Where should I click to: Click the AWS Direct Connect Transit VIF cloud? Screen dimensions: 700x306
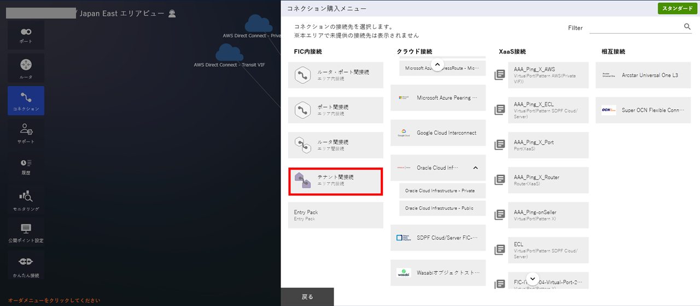click(x=229, y=53)
